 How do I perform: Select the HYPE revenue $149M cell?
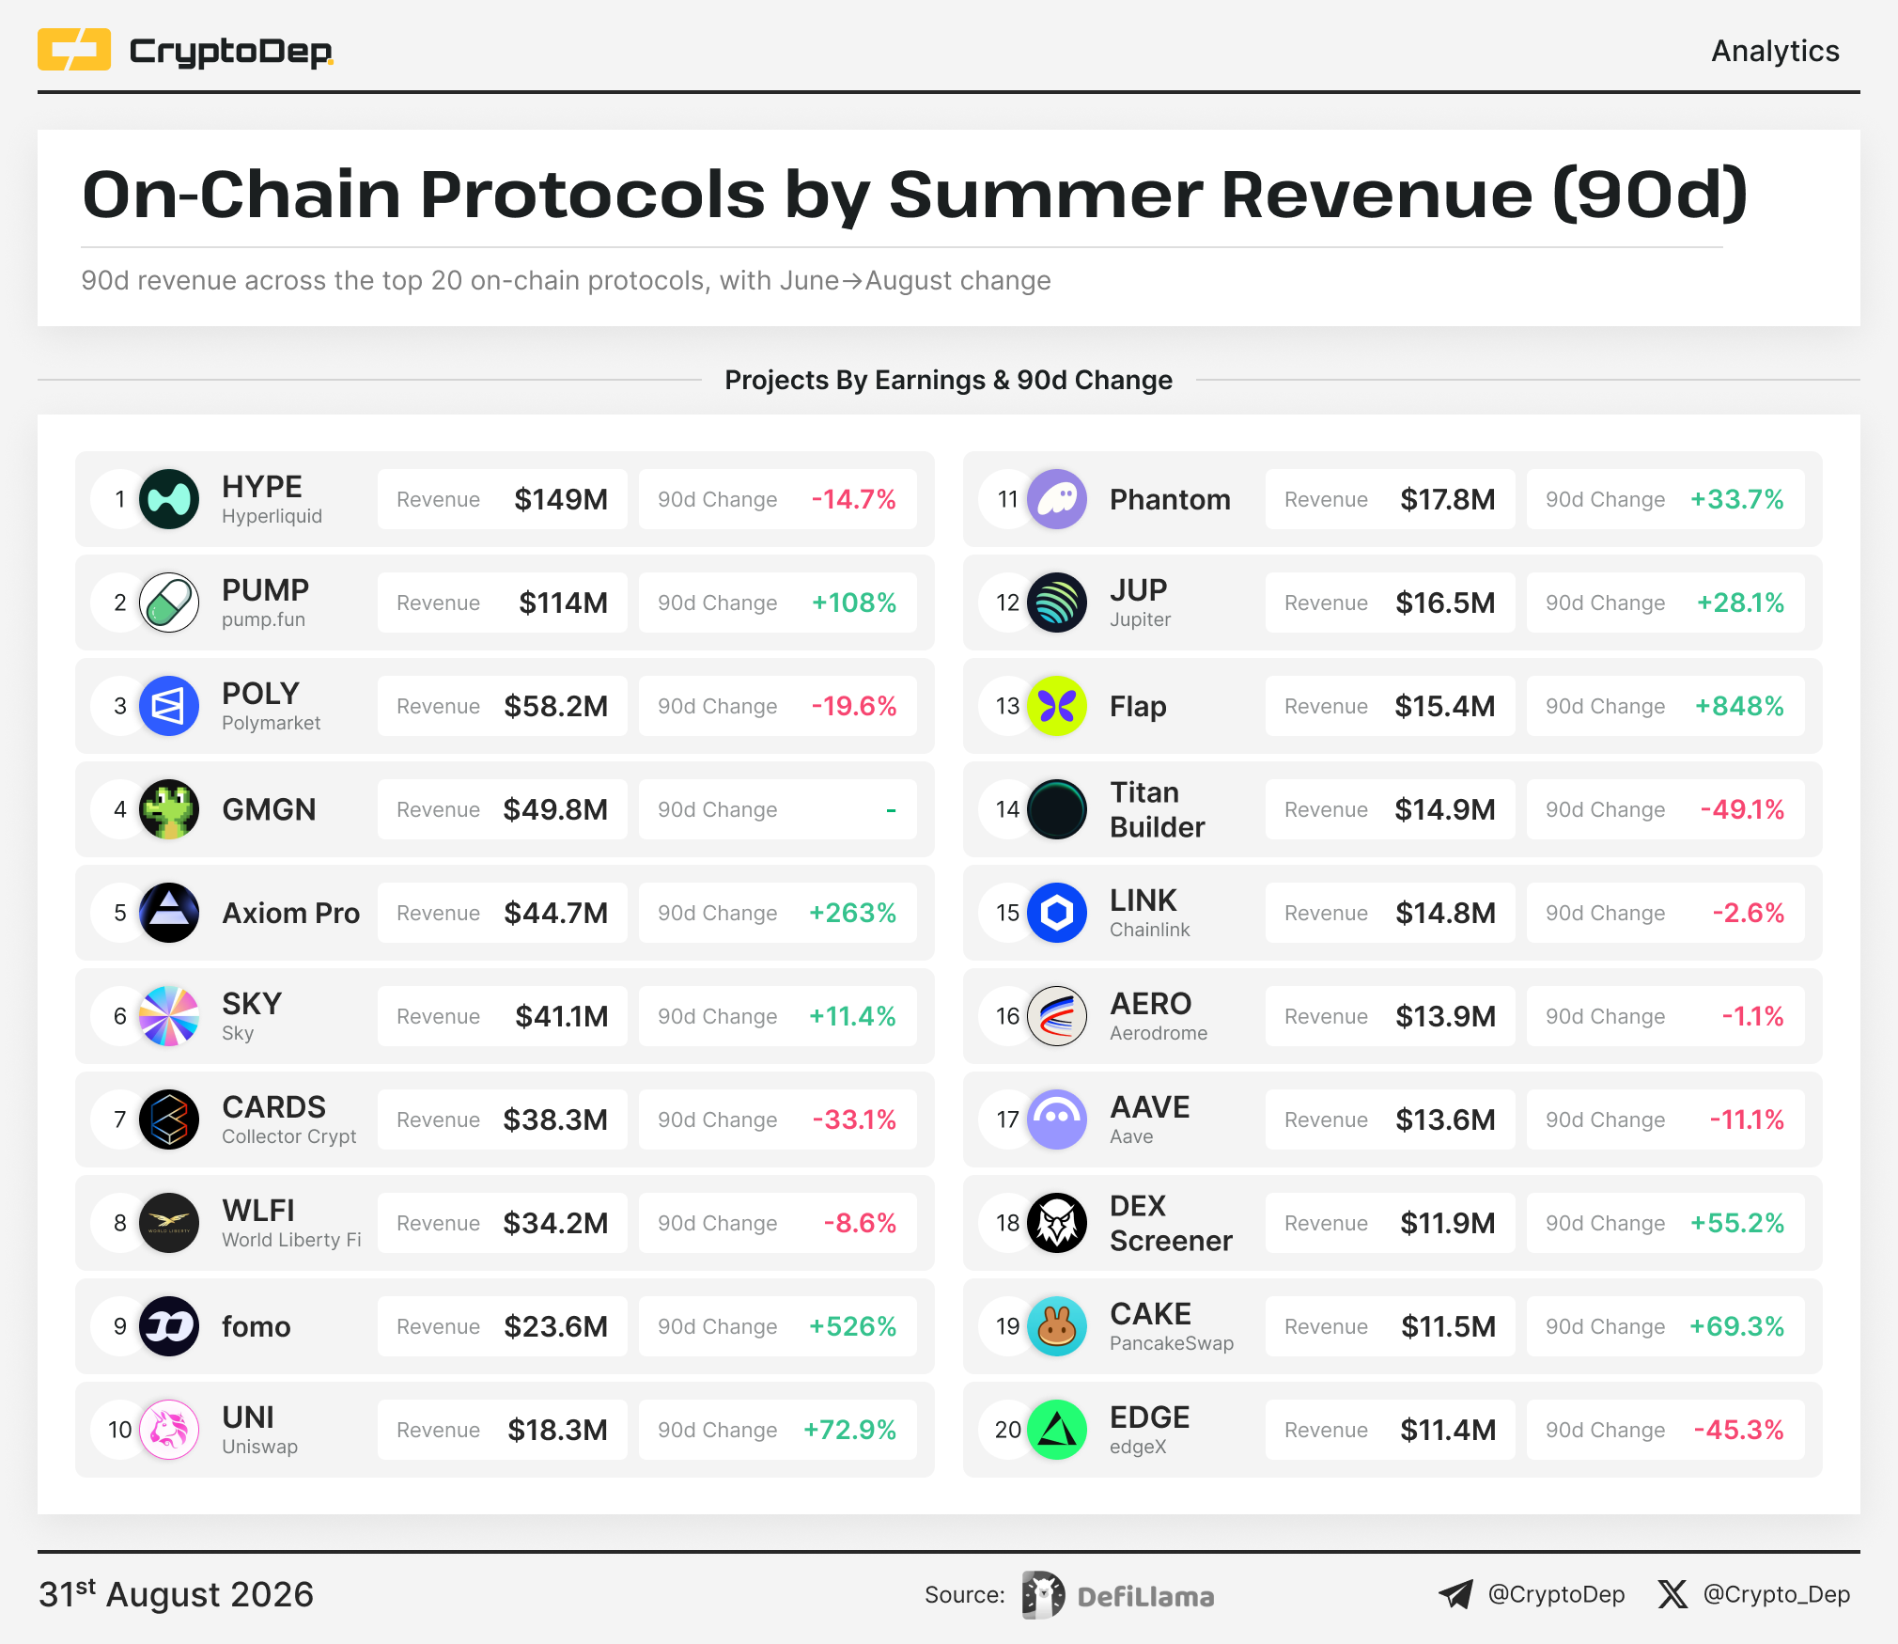[x=503, y=499]
